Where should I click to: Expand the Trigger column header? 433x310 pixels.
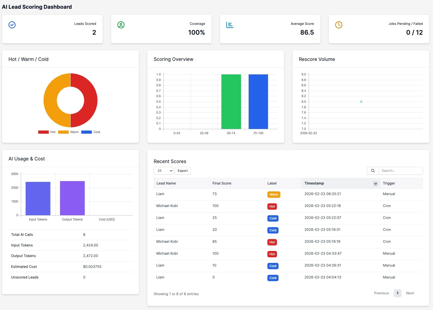click(389, 183)
